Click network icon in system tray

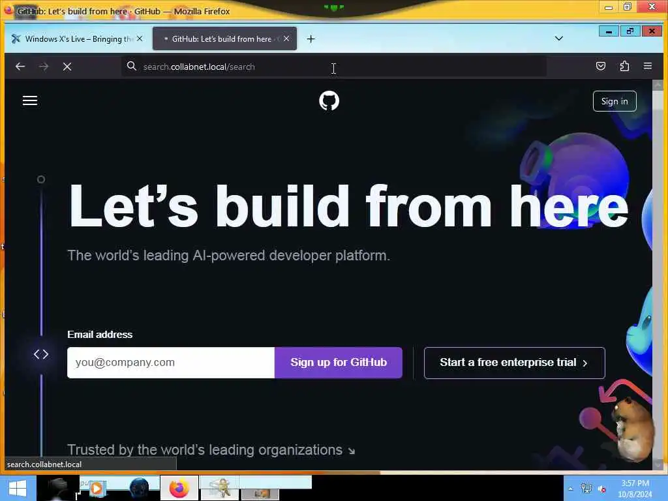[x=586, y=489]
